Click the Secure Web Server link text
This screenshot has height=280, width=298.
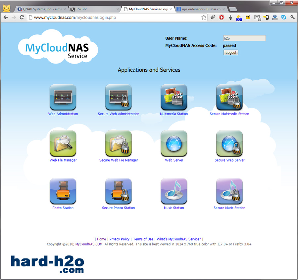(x=229, y=160)
